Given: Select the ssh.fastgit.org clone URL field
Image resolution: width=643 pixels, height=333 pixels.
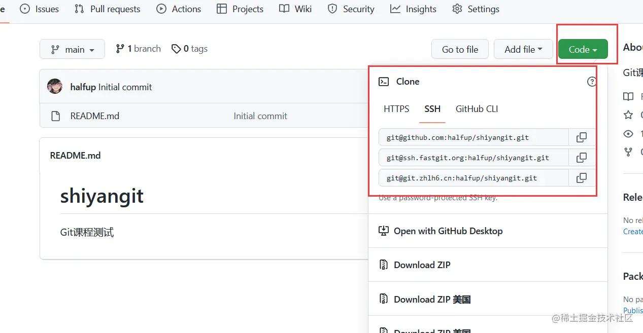Looking at the screenshot, I should 473,158.
